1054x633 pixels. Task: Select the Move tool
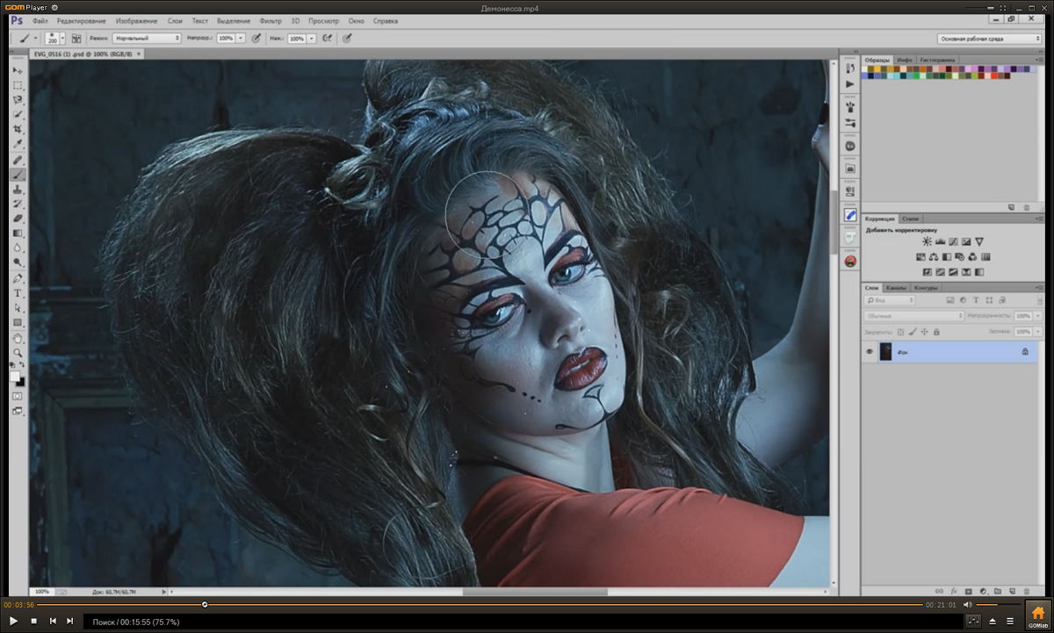[18, 70]
